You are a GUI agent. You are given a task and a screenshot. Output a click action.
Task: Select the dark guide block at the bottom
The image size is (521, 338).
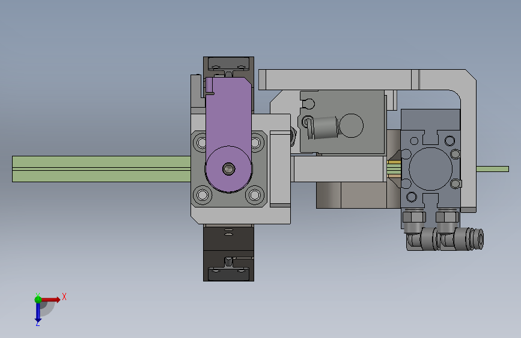coord(228,253)
